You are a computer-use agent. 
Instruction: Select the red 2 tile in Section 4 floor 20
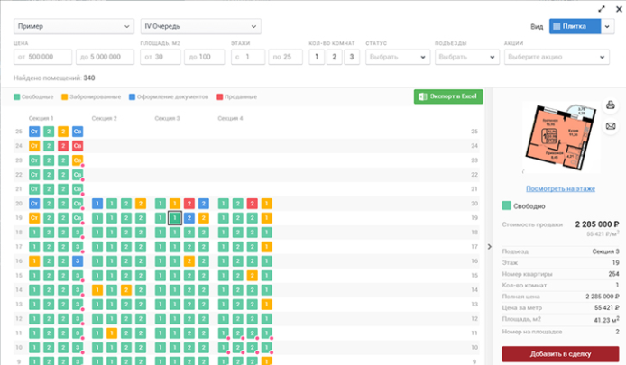253,204
